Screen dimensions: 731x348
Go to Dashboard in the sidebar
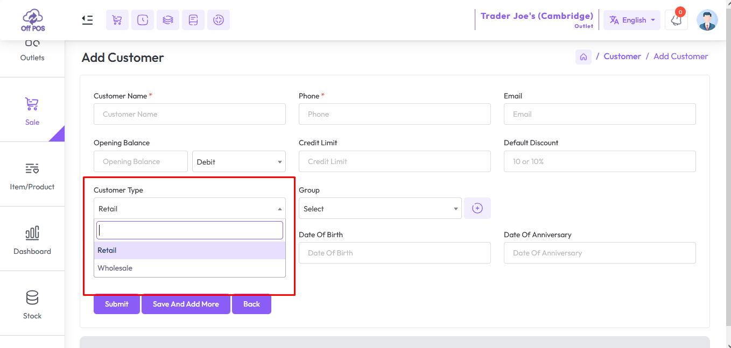coord(32,240)
